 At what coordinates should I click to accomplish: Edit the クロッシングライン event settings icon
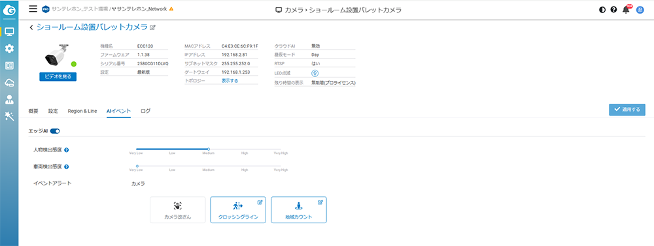pos(260,202)
